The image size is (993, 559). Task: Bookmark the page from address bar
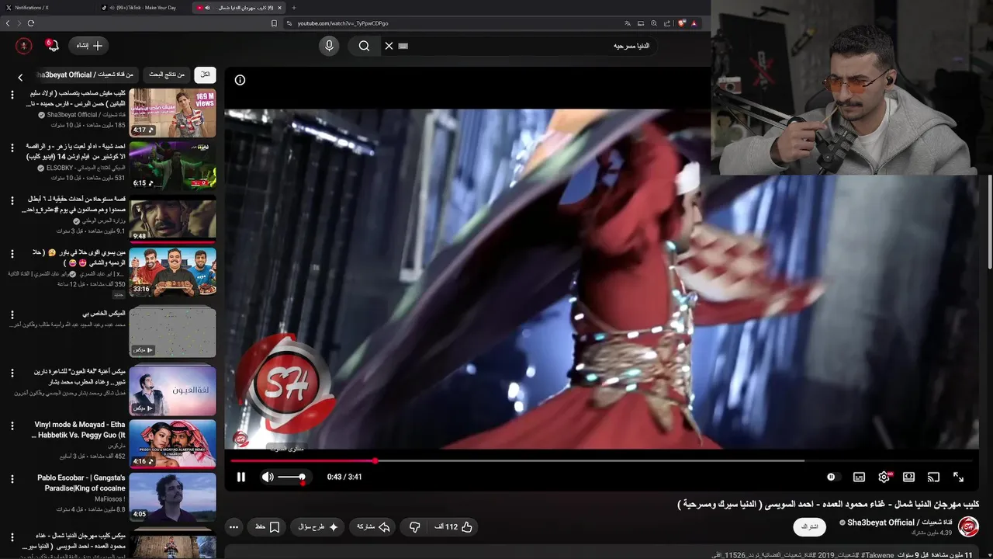(274, 23)
